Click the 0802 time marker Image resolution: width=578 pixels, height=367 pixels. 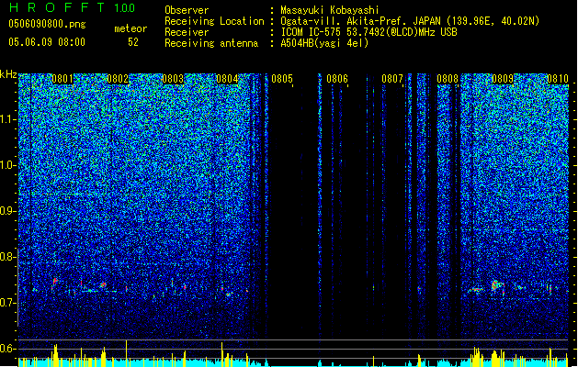118,79
